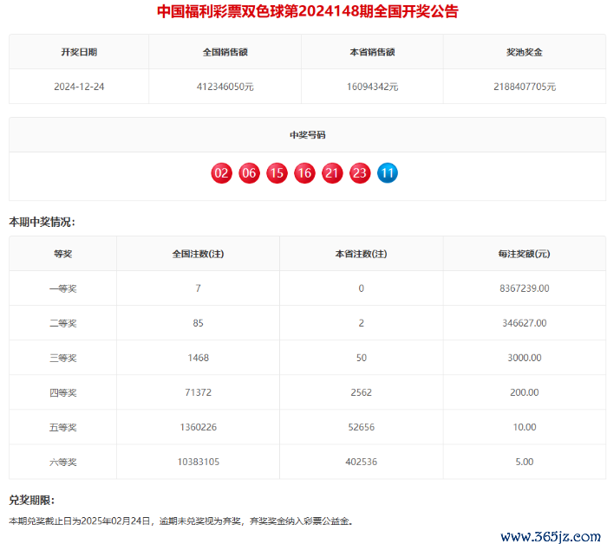Select first prize amount 8367239.00
This screenshot has height=550, width=607.
point(524,288)
